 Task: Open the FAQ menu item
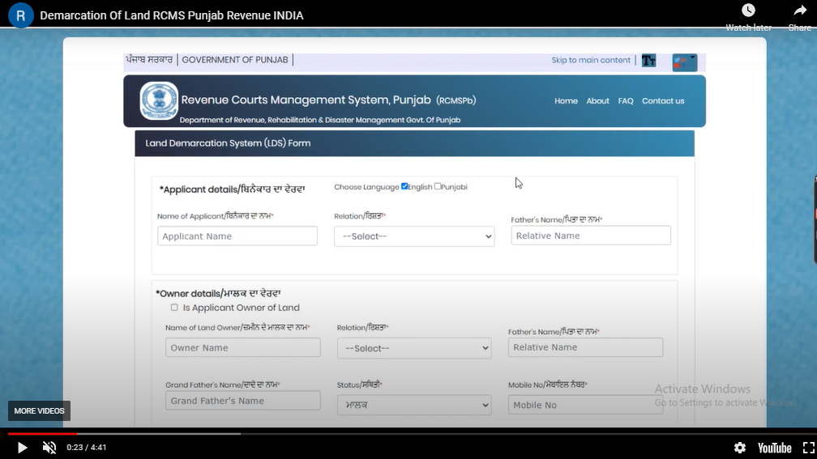tap(626, 101)
